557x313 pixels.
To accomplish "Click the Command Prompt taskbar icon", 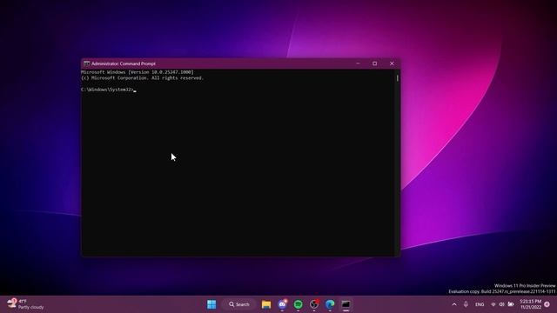I will pyautogui.click(x=346, y=304).
